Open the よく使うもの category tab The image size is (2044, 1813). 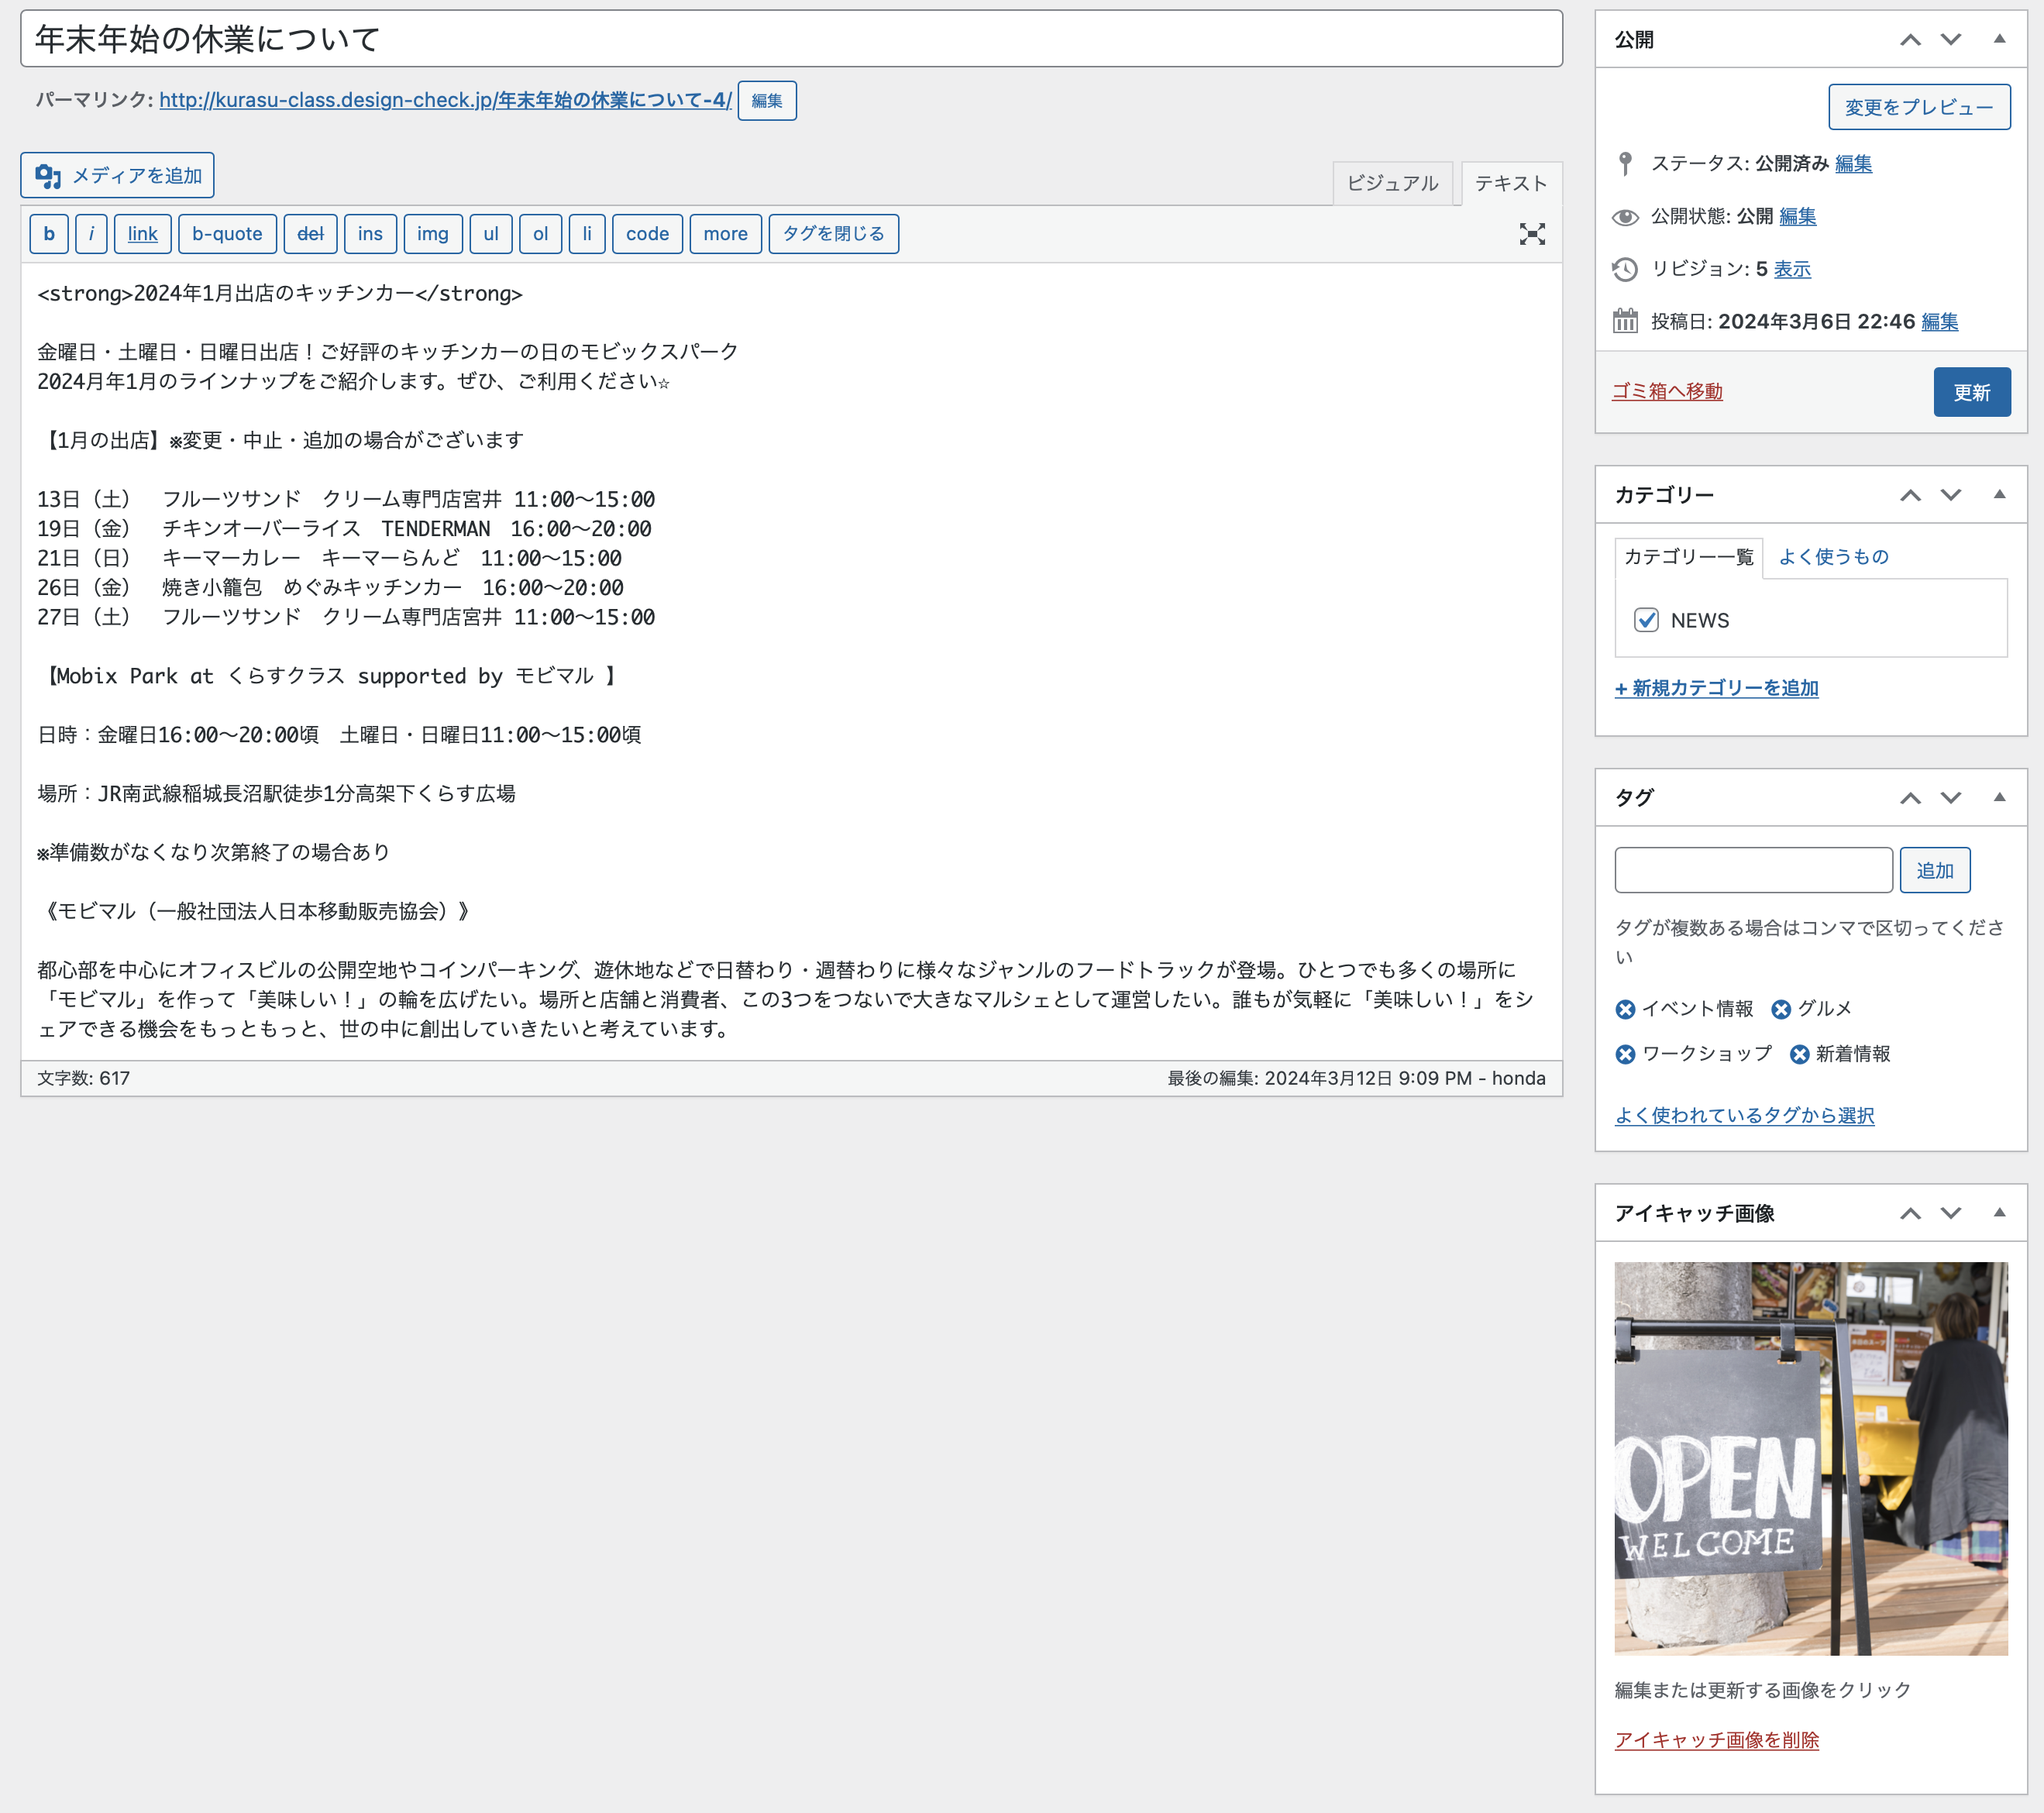click(x=1833, y=557)
